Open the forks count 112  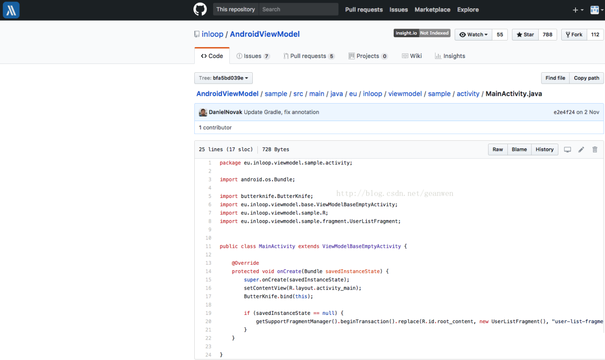(595, 35)
